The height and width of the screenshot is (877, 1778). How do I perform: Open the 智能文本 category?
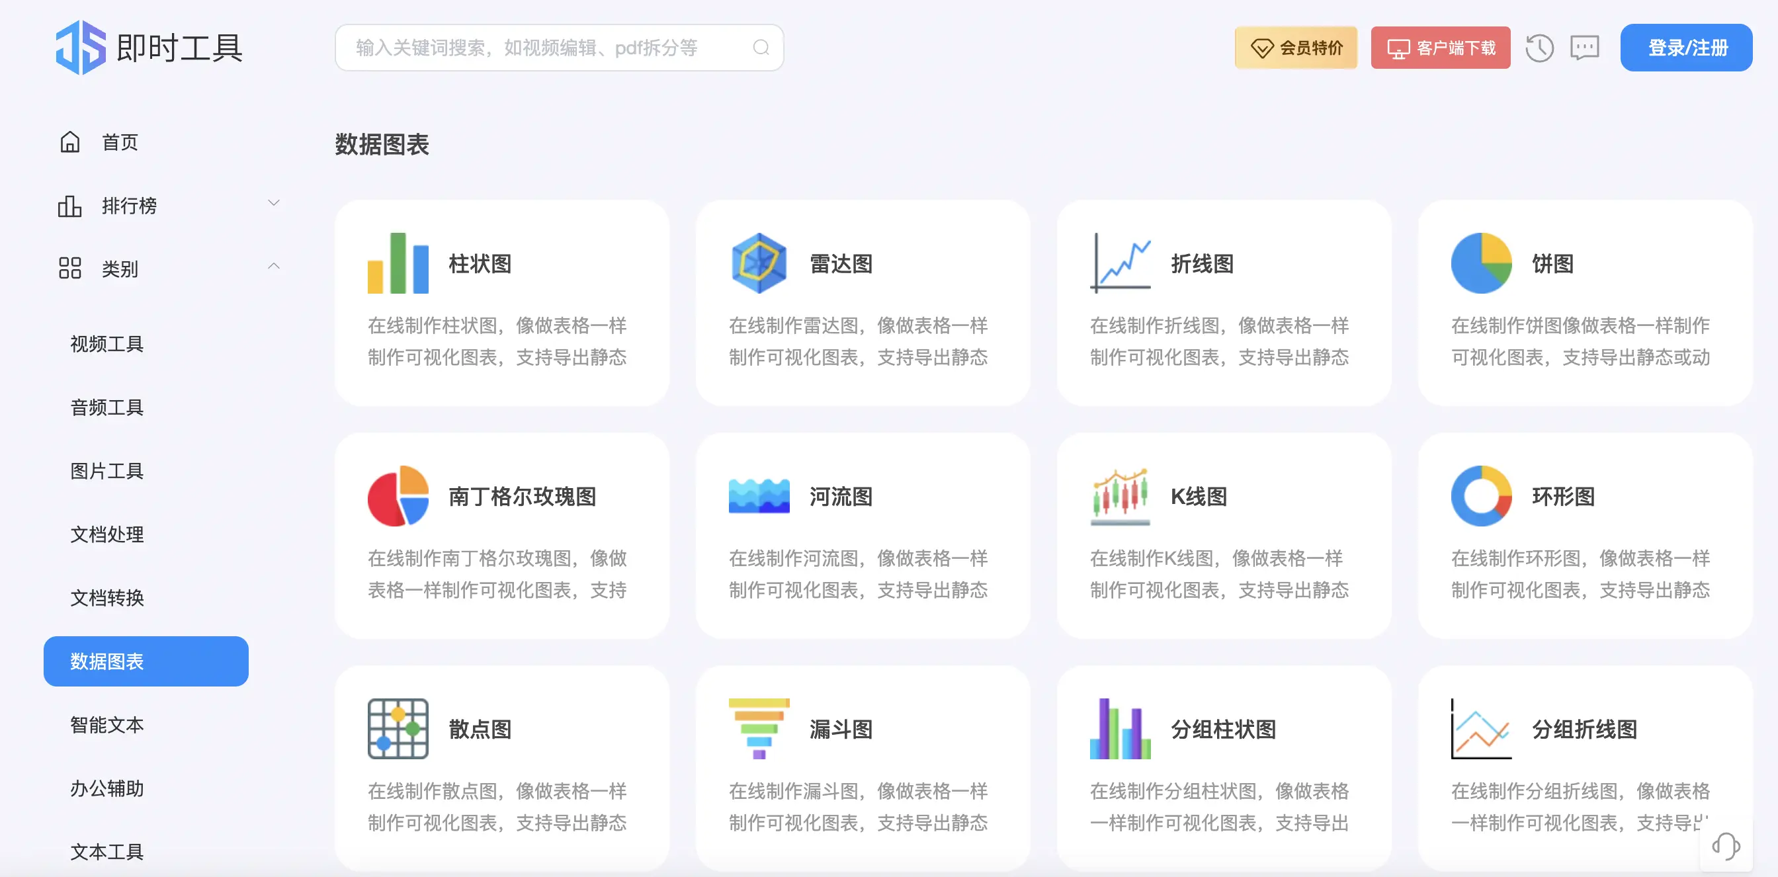pos(107,724)
